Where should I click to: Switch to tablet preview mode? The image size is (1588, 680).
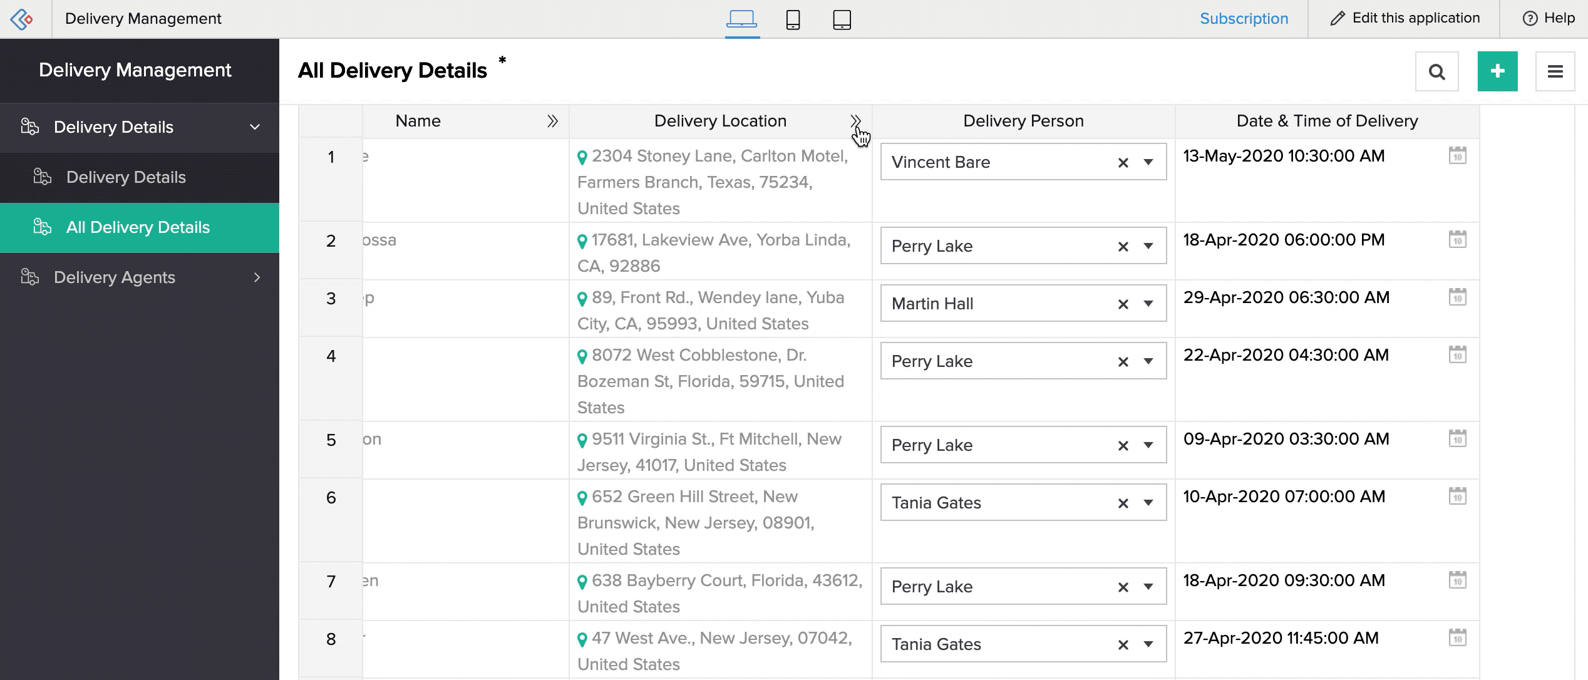[x=842, y=19]
